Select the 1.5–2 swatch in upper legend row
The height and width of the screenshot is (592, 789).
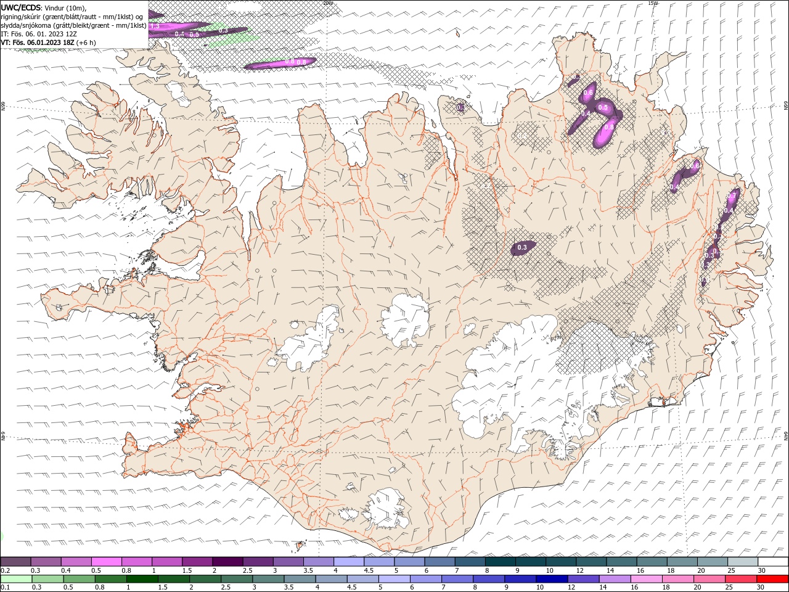pos(197,561)
